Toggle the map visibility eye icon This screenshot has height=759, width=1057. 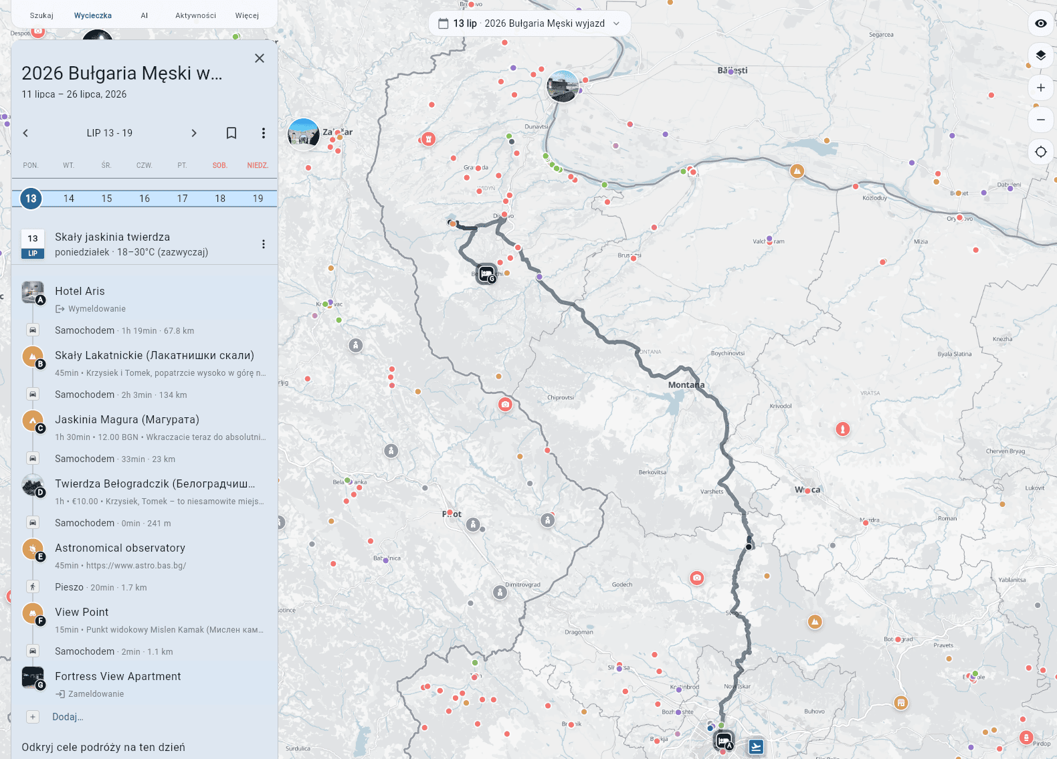pos(1040,23)
